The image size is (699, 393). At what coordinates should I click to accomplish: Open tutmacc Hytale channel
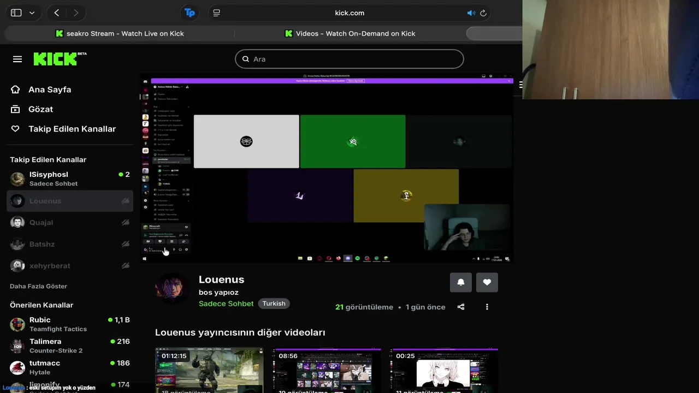[69, 367]
